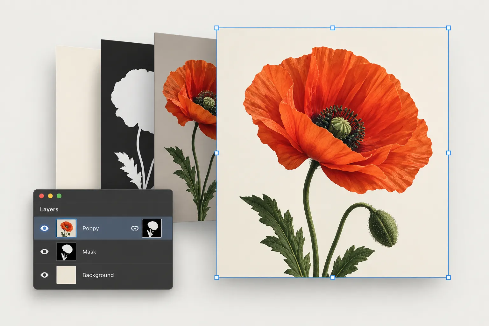Image resolution: width=489 pixels, height=326 pixels.
Task: Toggle visibility of the Mask layer
Action: pos(45,252)
